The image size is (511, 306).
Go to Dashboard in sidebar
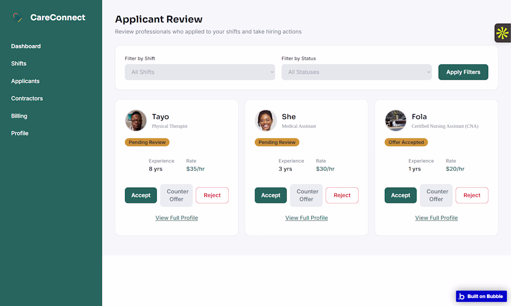coord(26,46)
